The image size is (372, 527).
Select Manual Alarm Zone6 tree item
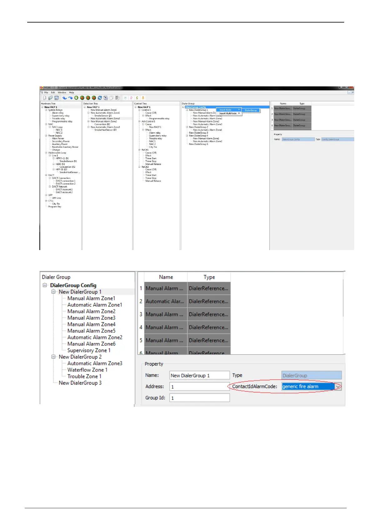[x=91, y=344]
